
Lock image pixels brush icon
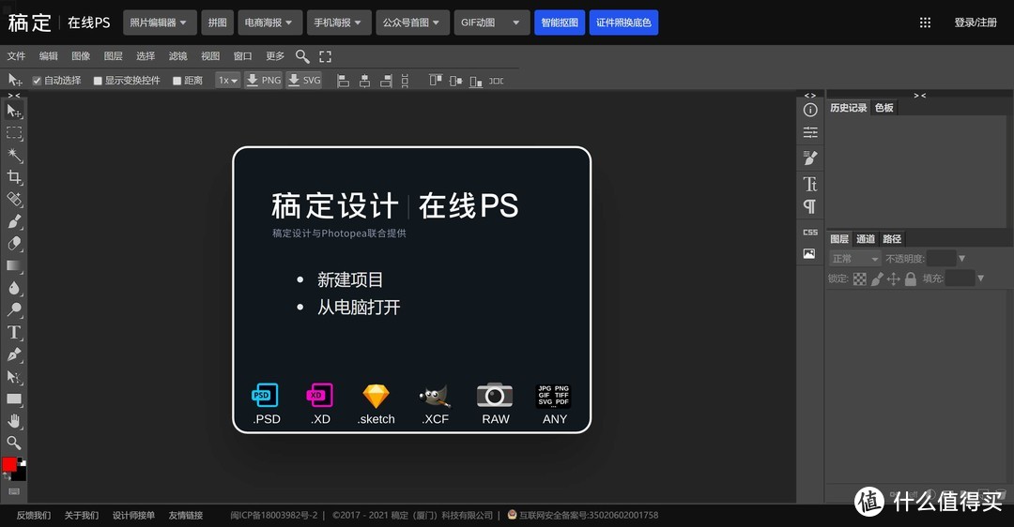pyautogui.click(x=876, y=279)
